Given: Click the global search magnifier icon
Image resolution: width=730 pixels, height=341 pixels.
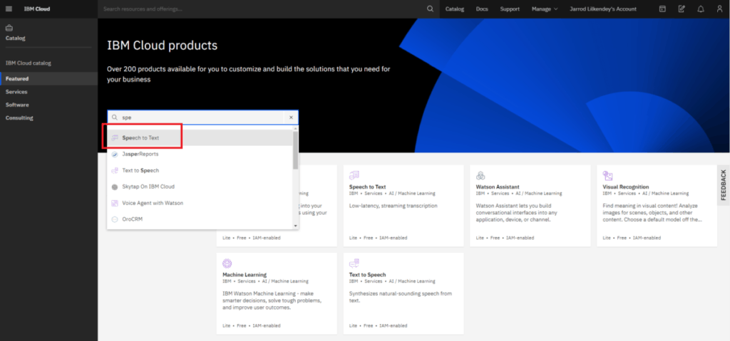Looking at the screenshot, I should tap(430, 9).
